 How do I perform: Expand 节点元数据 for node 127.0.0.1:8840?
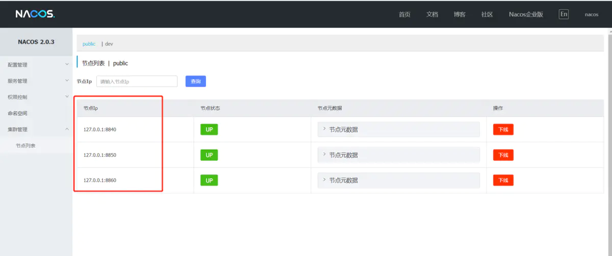(x=398, y=129)
